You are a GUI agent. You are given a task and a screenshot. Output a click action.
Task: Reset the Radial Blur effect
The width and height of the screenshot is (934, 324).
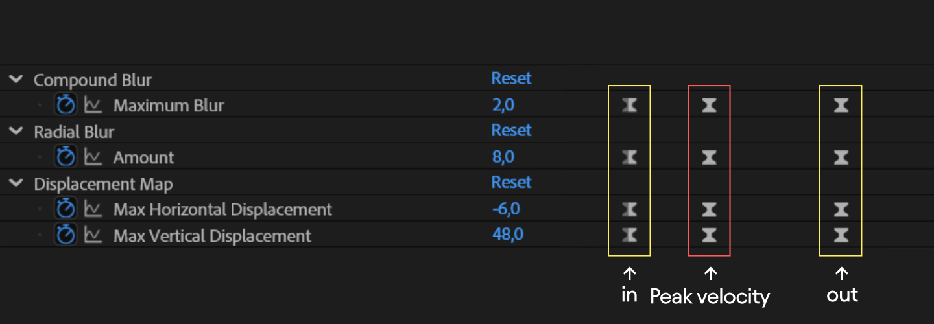point(511,130)
